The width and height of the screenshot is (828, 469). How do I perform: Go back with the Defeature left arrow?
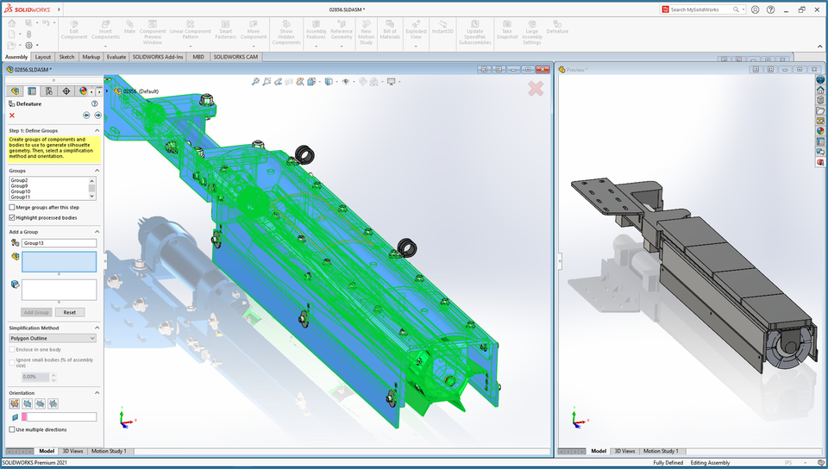[86, 115]
